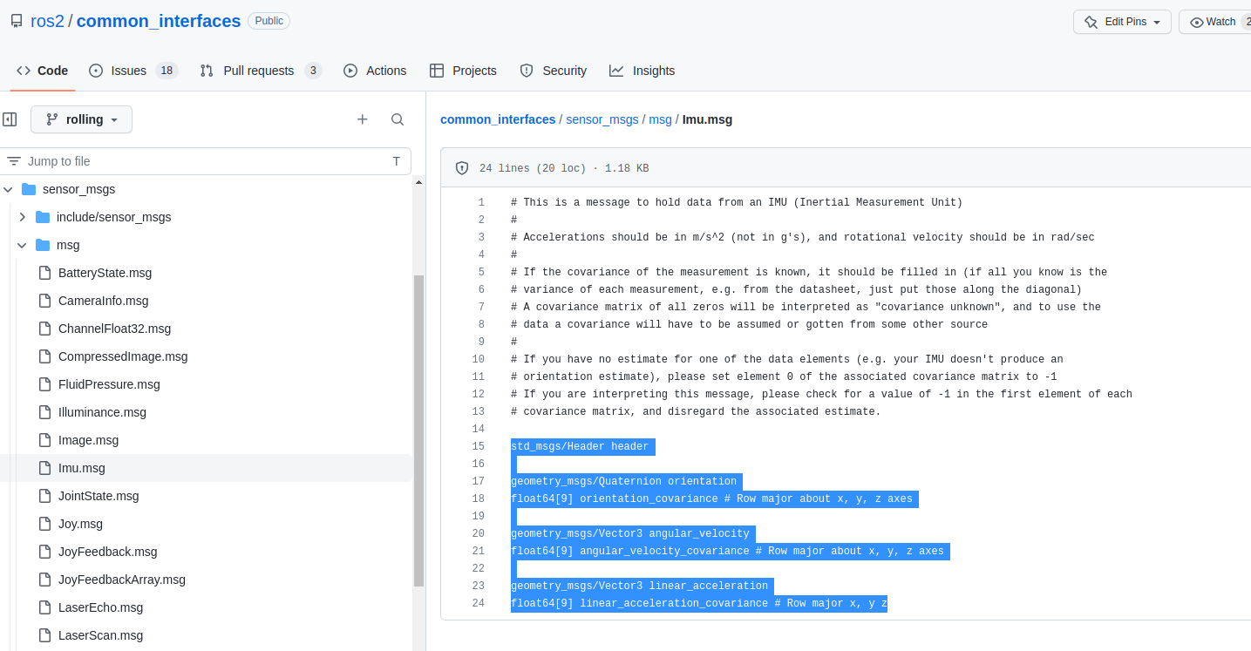1251x651 pixels.
Task: Open the Actions tab
Action: [375, 71]
